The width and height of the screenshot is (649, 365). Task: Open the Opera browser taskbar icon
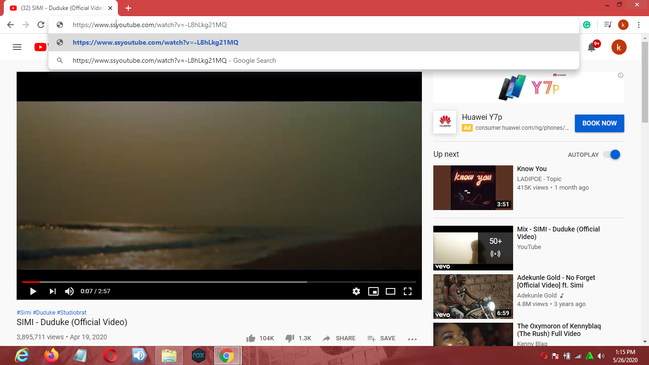coord(110,355)
